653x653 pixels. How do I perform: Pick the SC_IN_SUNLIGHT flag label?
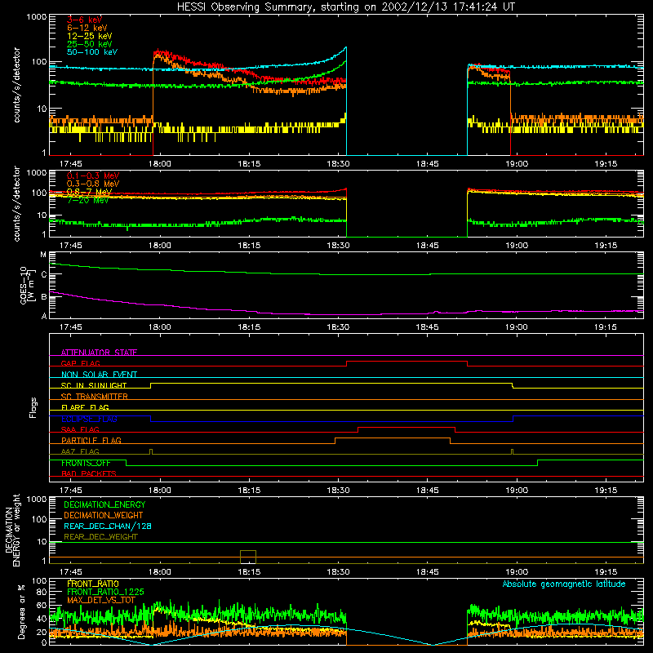(x=94, y=385)
